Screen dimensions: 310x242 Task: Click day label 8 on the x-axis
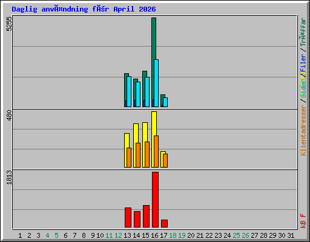(84, 235)
